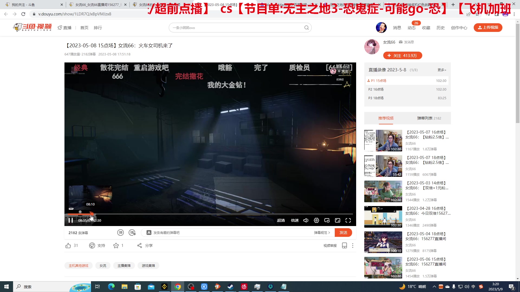Click 视频举报 report link
Viewport: 520px width, 292px height.
[x=330, y=245]
